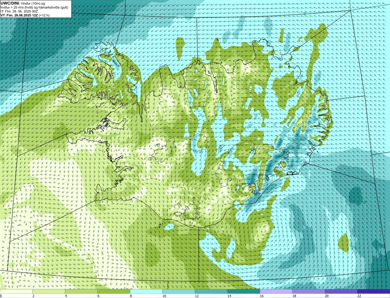Click the legend tick label '2'
The height and width of the screenshot is (298, 390).
point(33,296)
